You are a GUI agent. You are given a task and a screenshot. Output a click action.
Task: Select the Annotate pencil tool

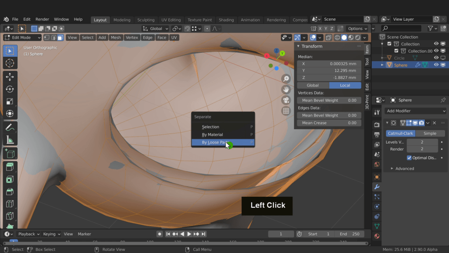[x=10, y=127]
